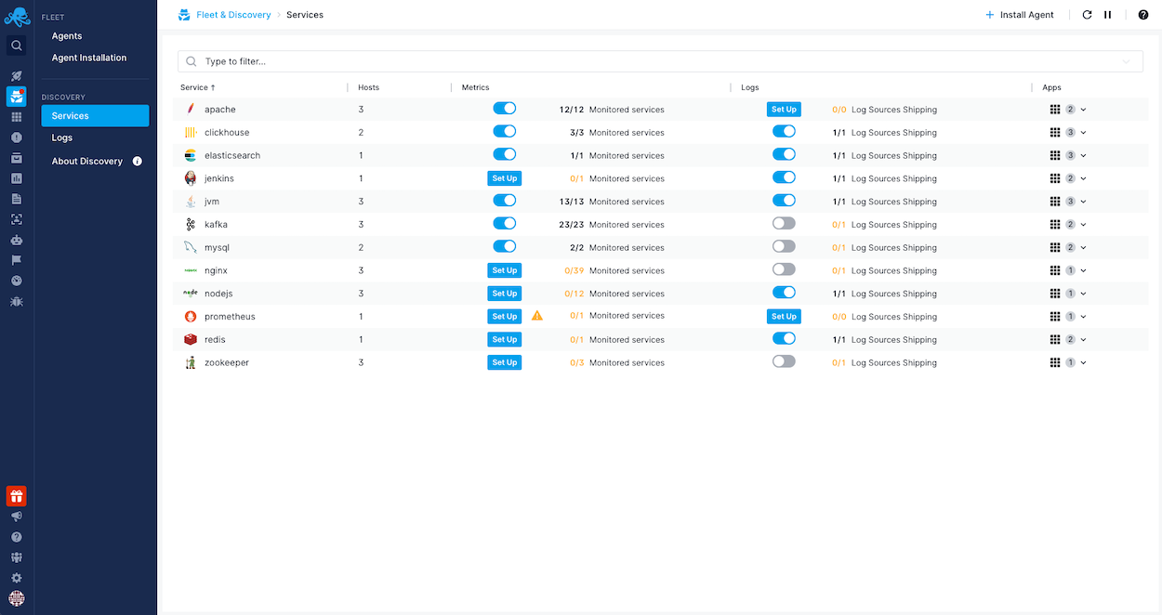Expand the apps chevron for nginx
This screenshot has width=1162, height=615.
tap(1084, 271)
